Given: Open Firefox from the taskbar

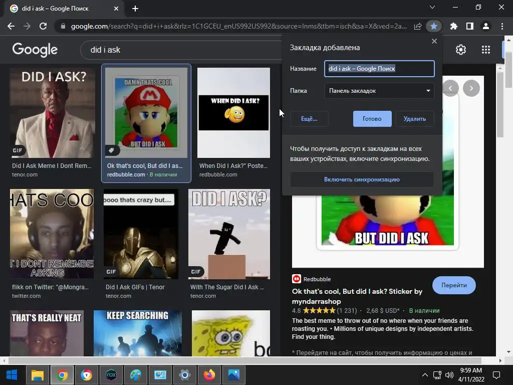Looking at the screenshot, I should (x=209, y=375).
